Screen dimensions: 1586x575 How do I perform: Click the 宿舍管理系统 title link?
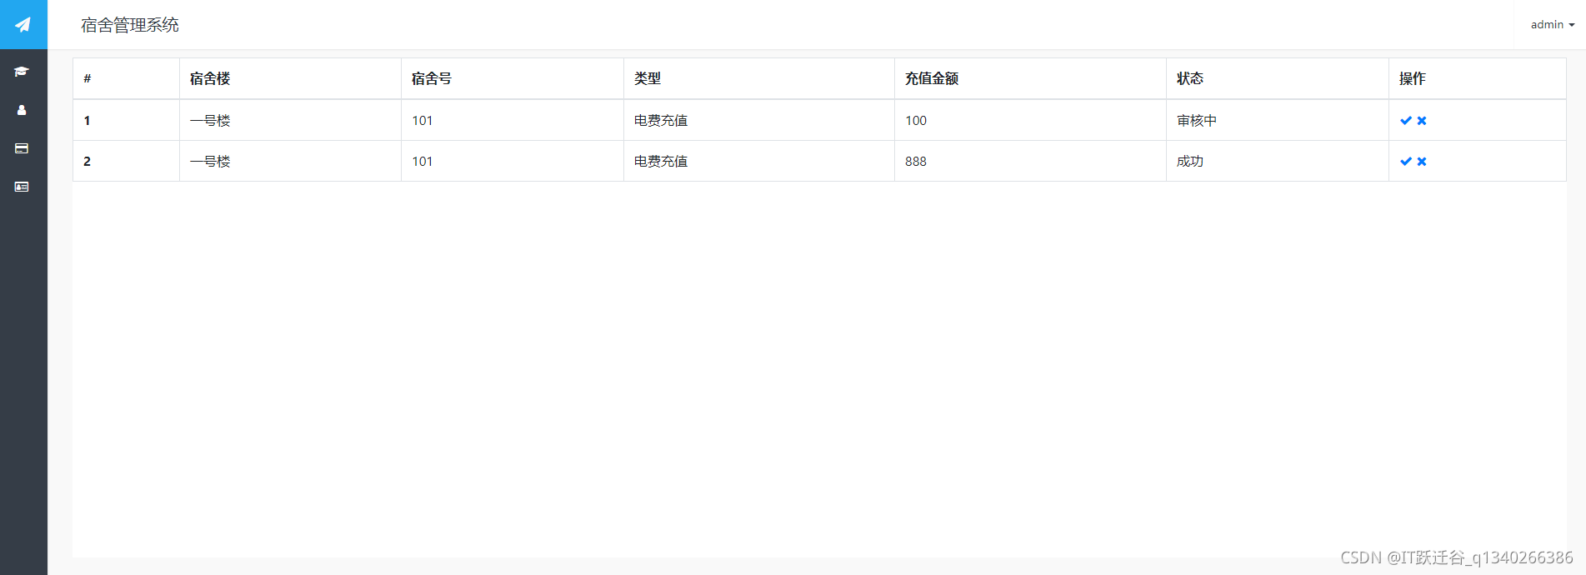pos(130,25)
